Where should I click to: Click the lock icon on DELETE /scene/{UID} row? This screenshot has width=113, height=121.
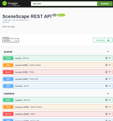(x=106, y=72)
